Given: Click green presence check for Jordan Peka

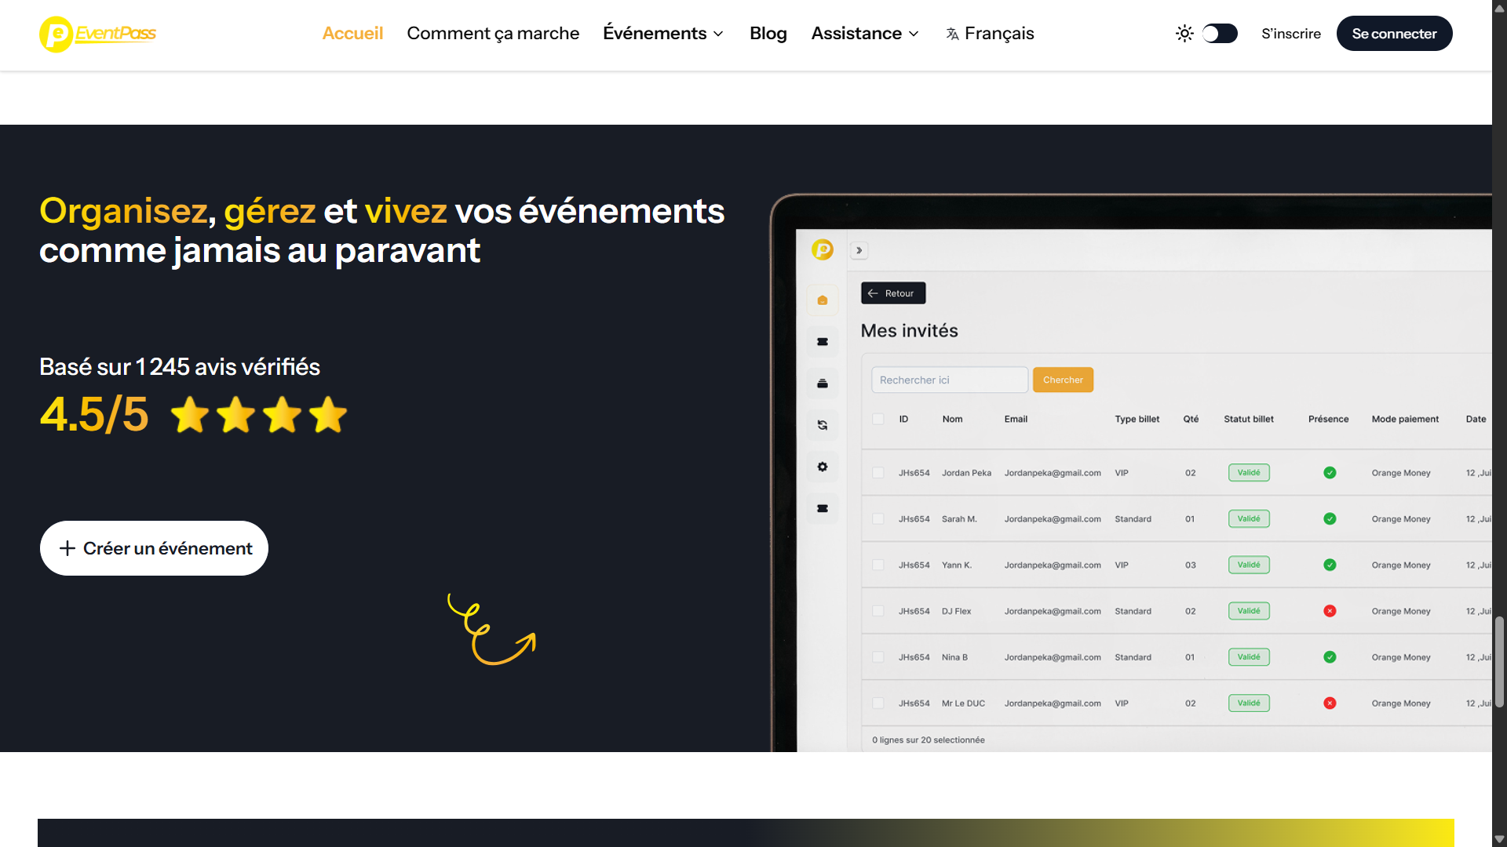Looking at the screenshot, I should (x=1330, y=473).
